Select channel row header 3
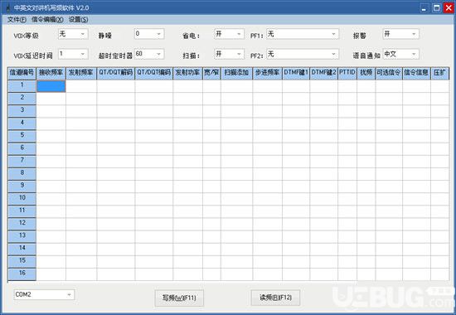Screen dimensions: 456x315 tap(22, 111)
